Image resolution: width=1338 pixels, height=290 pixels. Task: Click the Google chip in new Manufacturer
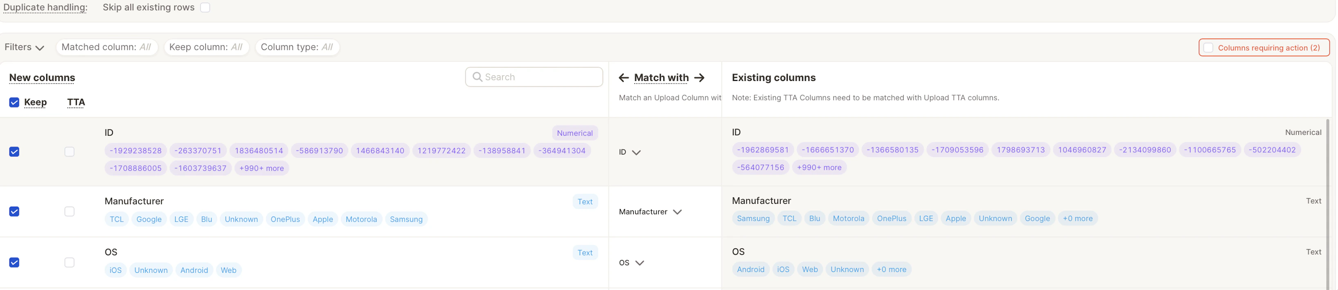point(149,219)
